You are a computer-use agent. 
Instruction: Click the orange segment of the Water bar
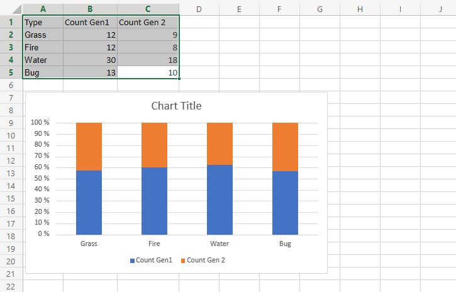tap(220, 143)
